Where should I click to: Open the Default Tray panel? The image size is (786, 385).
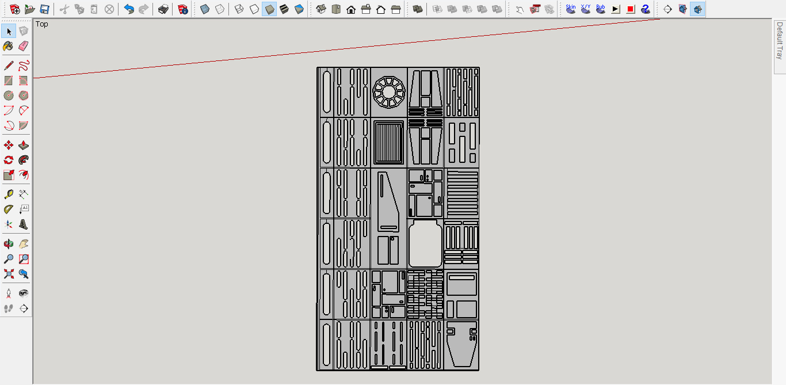pos(780,40)
